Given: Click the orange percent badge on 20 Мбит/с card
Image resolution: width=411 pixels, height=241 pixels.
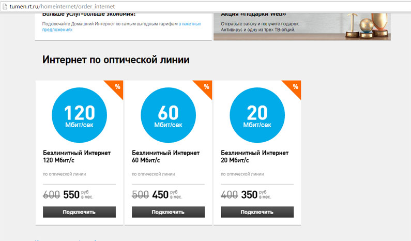Looking at the screenshot, I should pyautogui.click(x=295, y=87).
